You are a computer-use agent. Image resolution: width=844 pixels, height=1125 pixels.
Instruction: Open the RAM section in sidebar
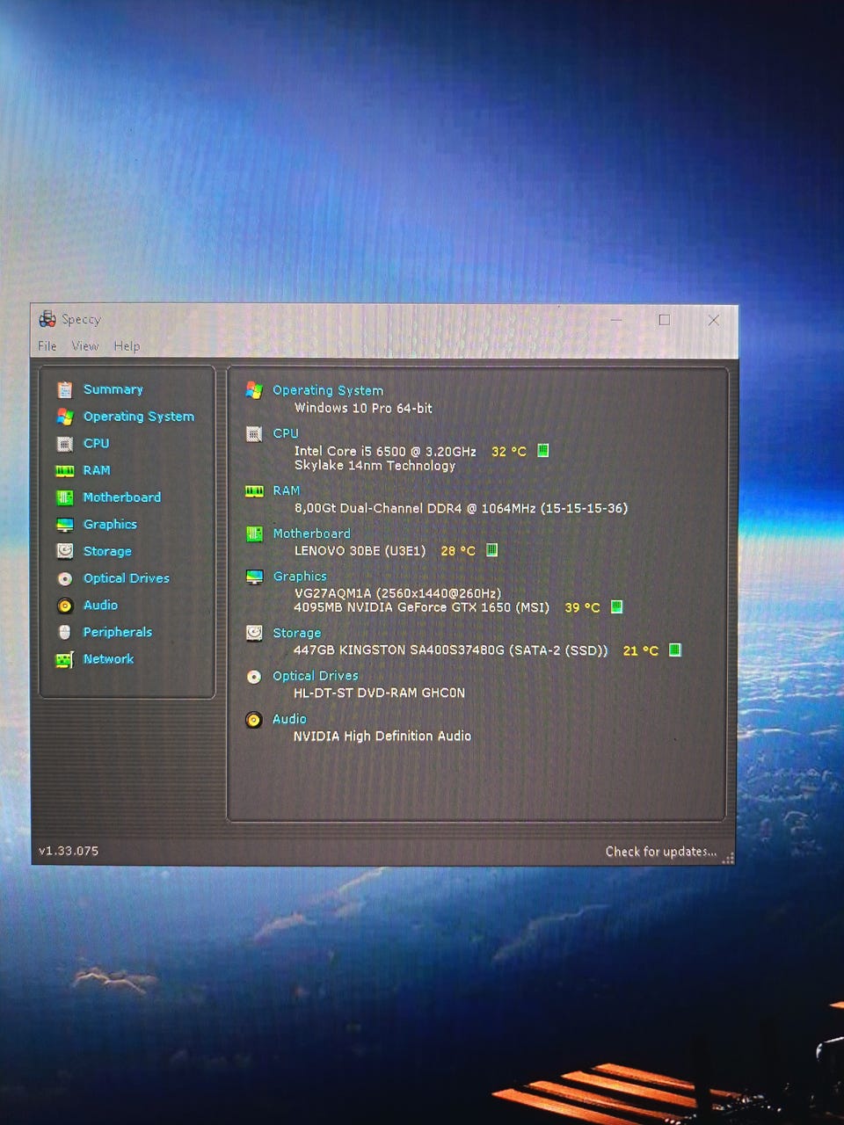97,470
